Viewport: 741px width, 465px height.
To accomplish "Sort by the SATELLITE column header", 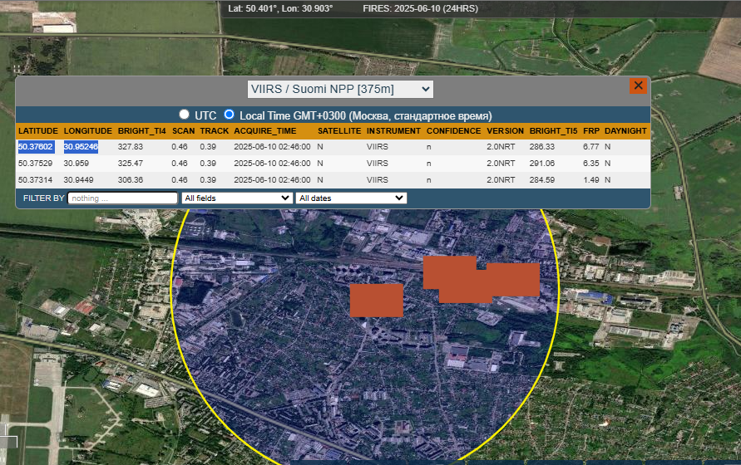I will pyautogui.click(x=339, y=130).
